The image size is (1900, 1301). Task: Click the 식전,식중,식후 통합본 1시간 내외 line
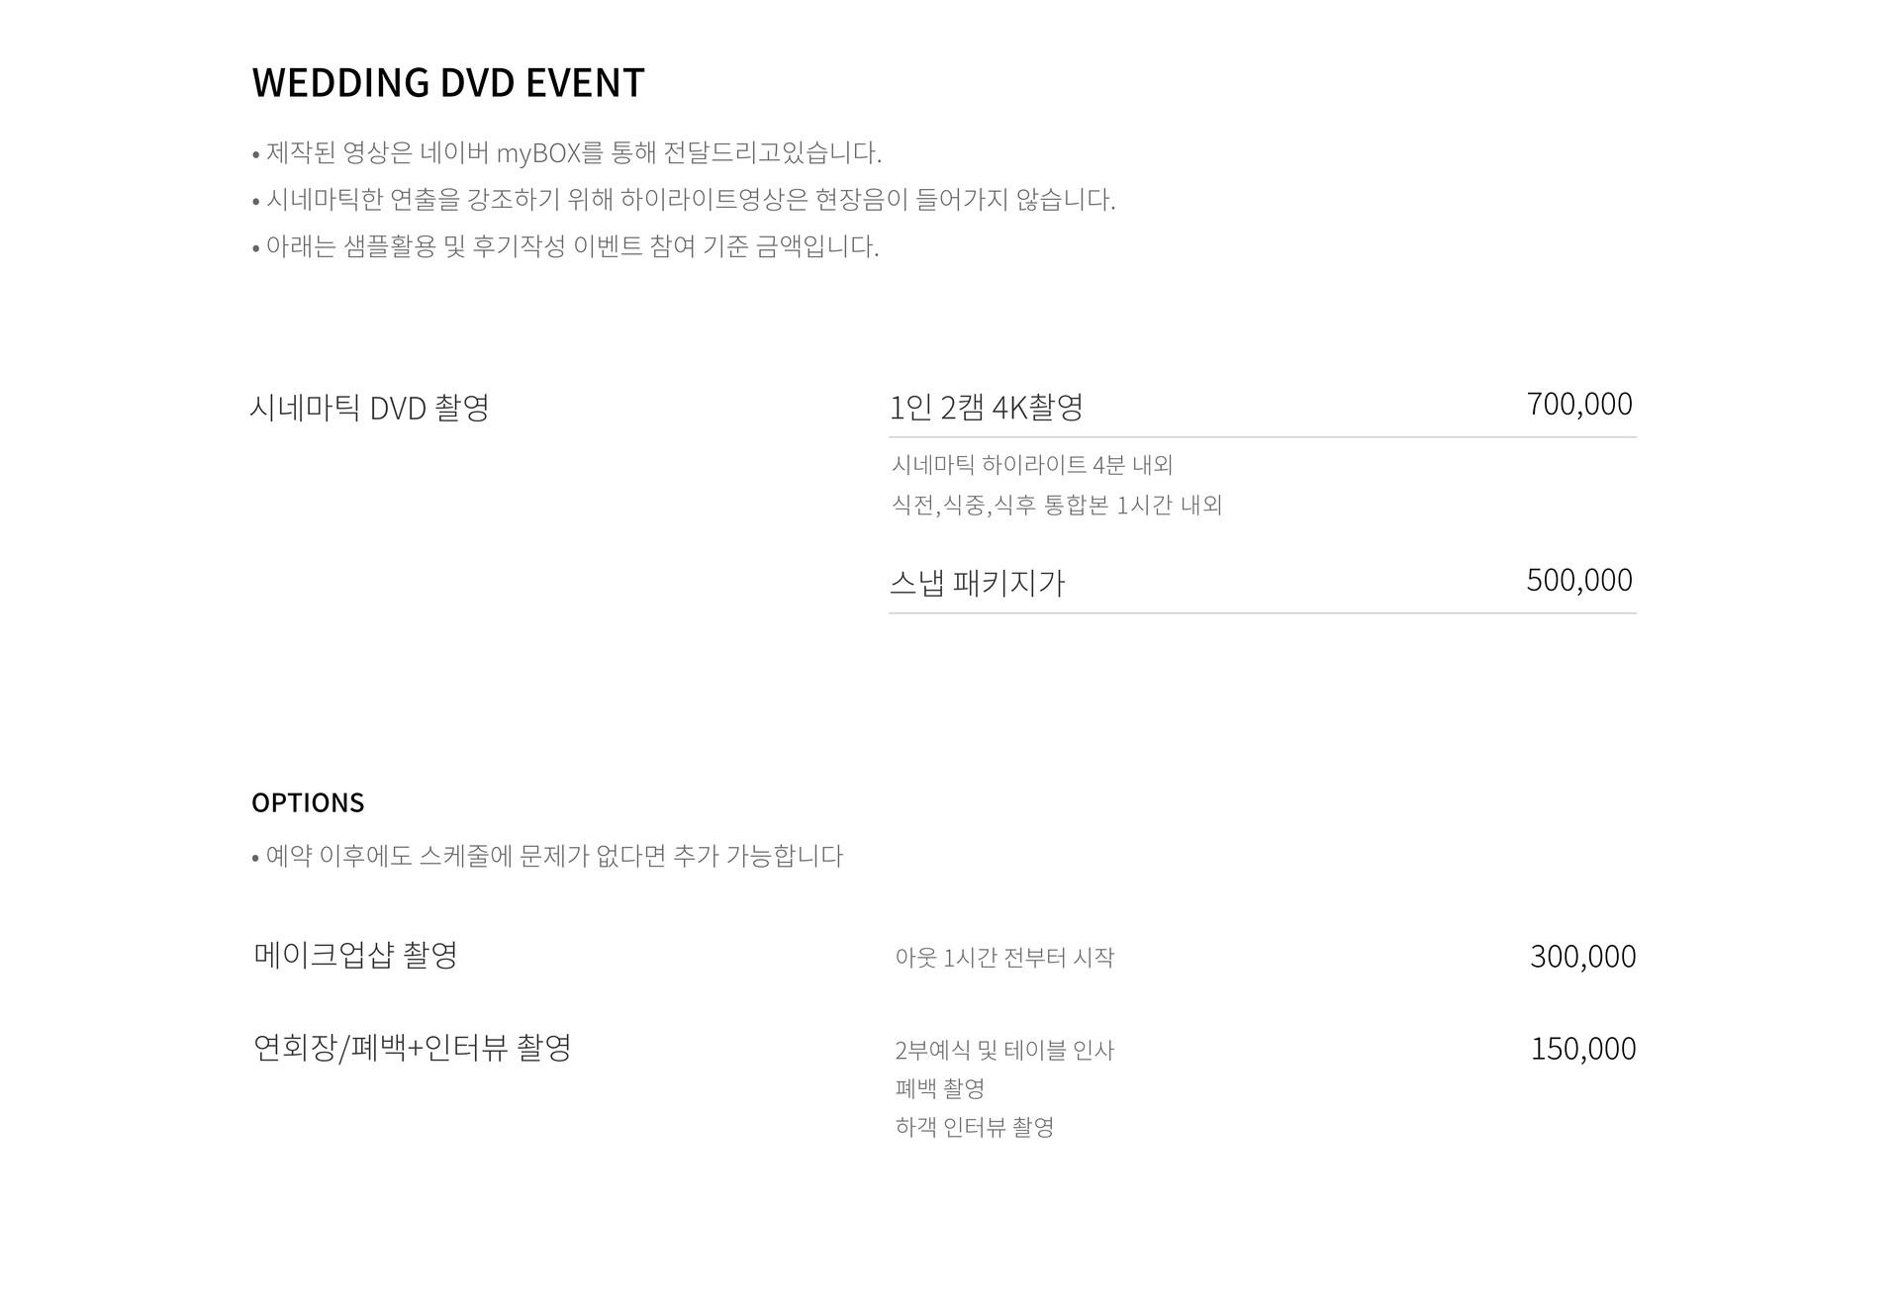point(1056,505)
